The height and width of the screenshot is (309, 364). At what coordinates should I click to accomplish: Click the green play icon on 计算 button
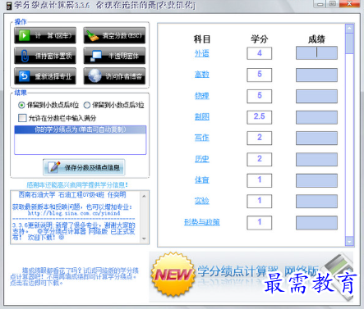24,35
